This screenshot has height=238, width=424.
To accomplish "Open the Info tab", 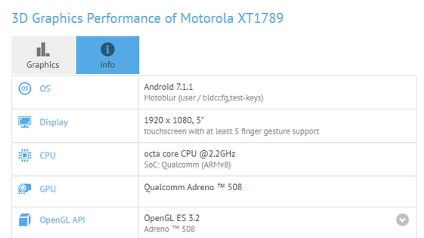I will coord(108,55).
